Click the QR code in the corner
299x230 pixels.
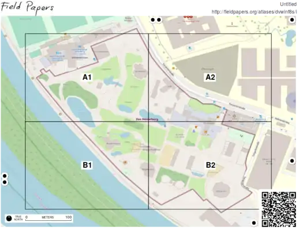coord(279,209)
